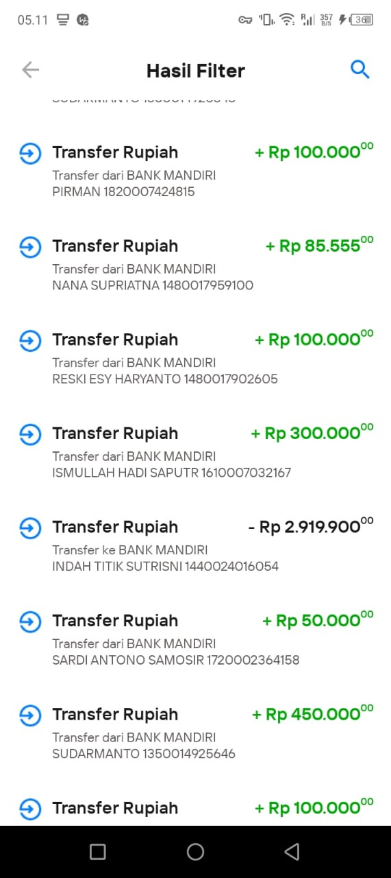
Task: Select the + Rp 300.000 transaction amount
Action: pos(312,432)
